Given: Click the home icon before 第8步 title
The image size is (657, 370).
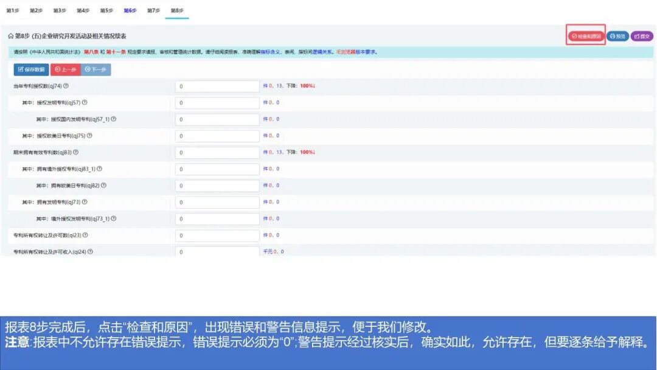Looking at the screenshot, I should click(11, 36).
